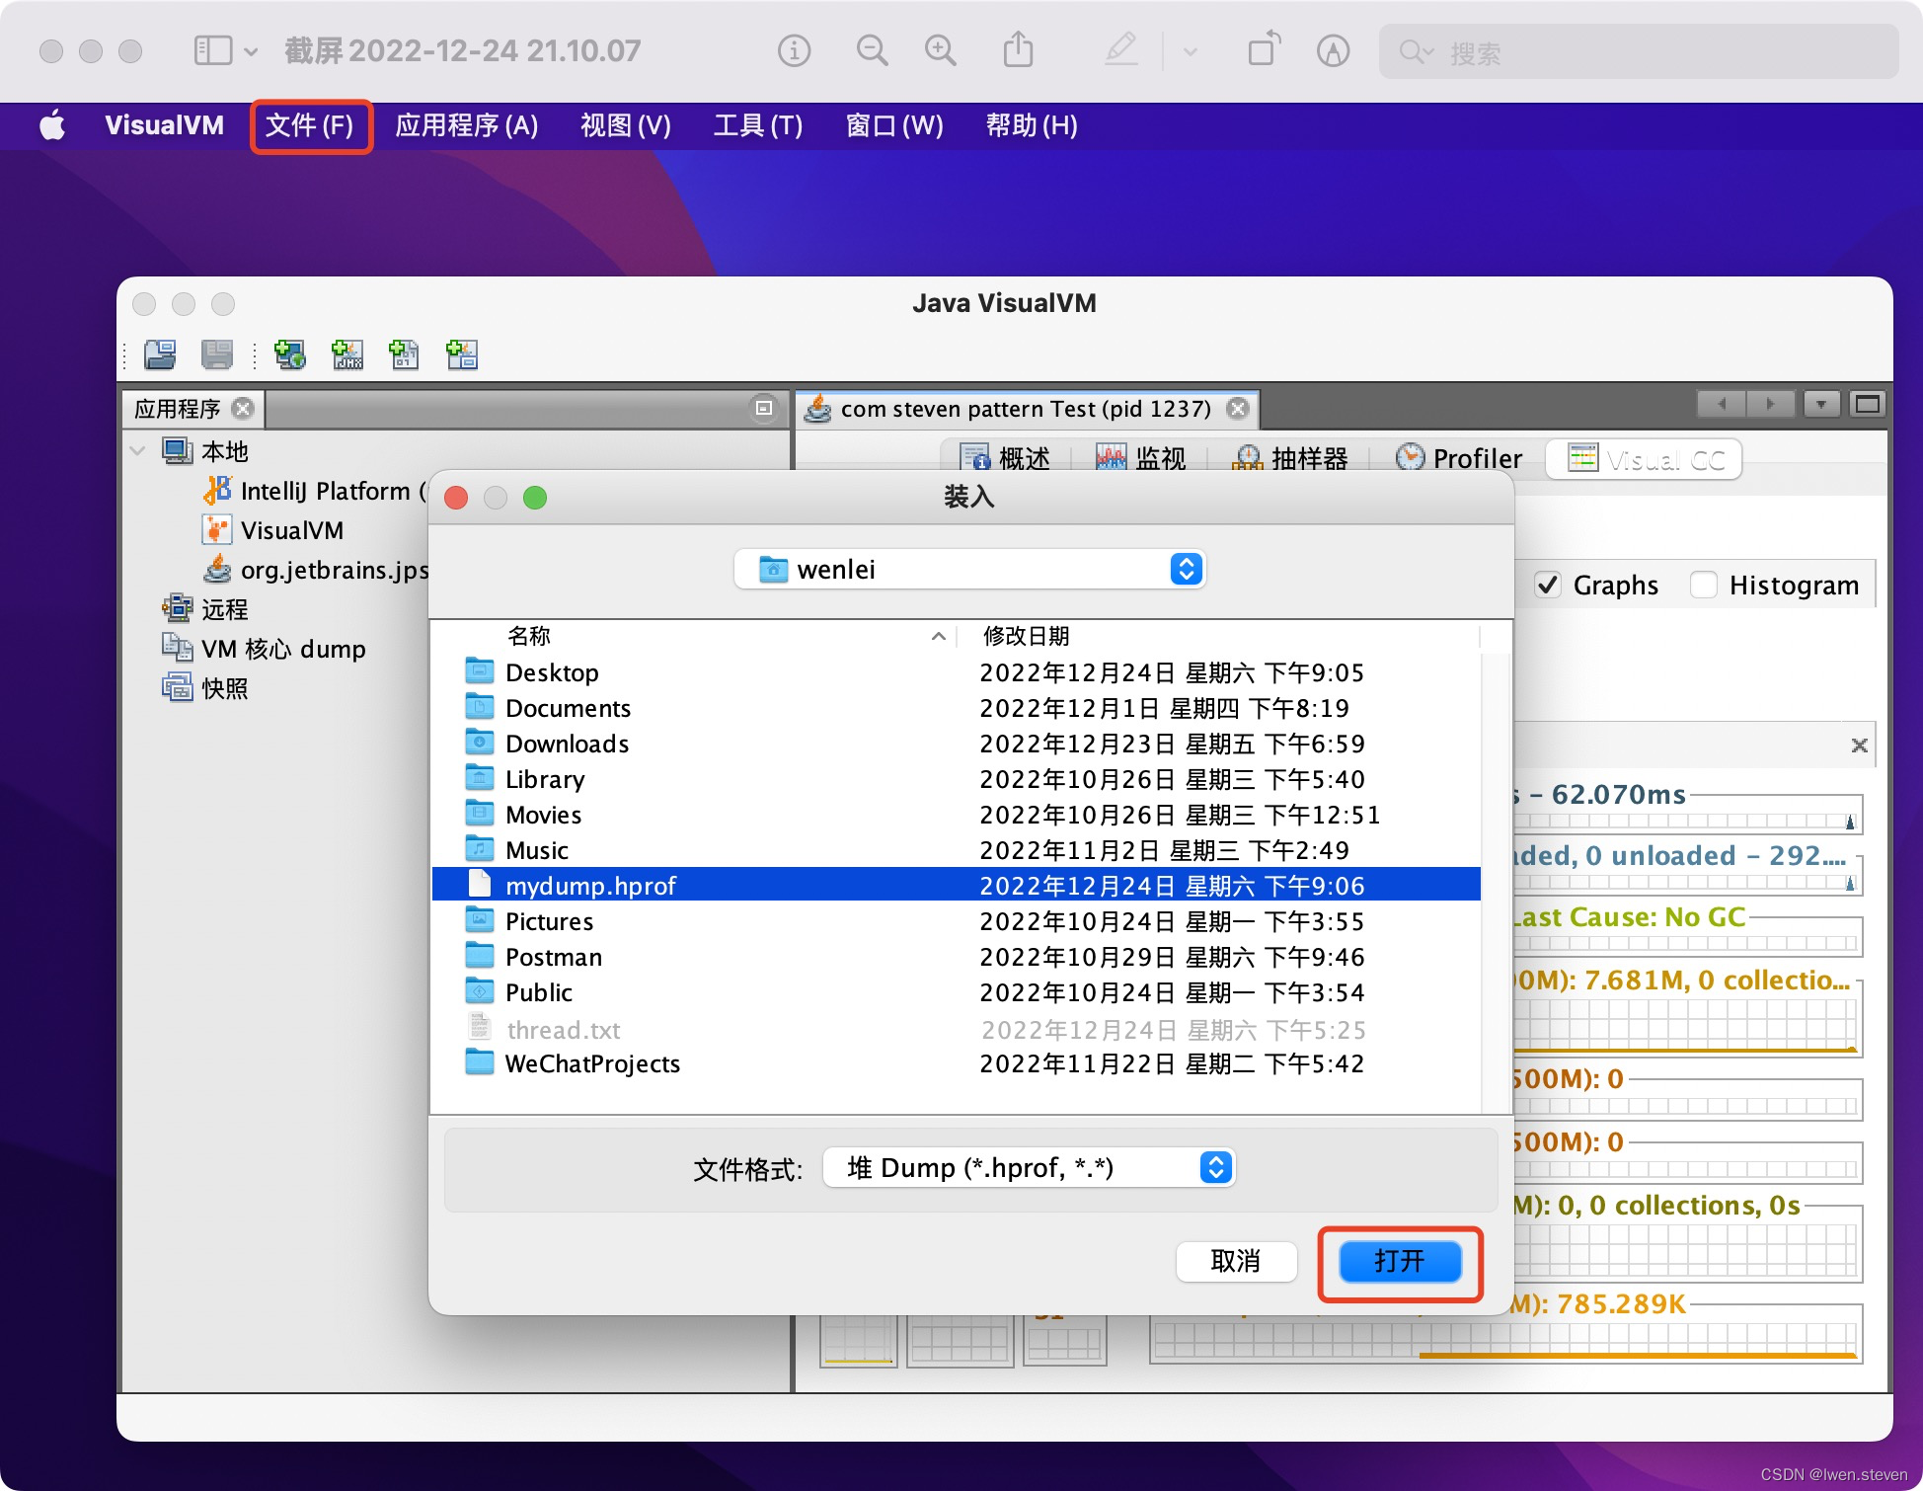Zoom out in Preview toolbar

872,50
